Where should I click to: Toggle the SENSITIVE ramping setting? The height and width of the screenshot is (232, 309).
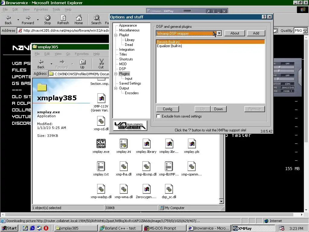tap(288, 87)
